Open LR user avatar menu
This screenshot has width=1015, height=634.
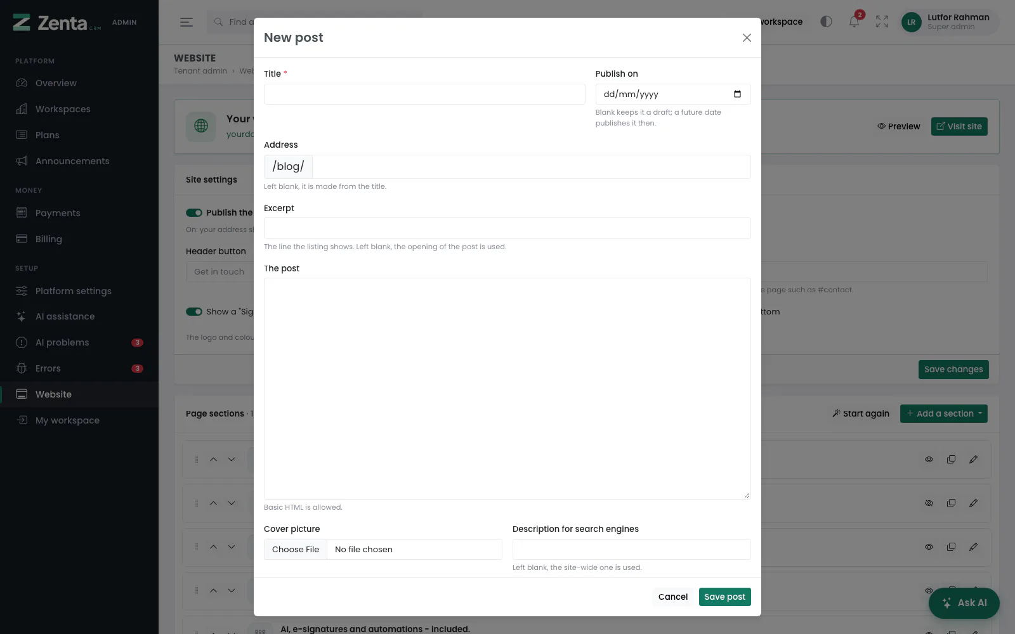911,22
